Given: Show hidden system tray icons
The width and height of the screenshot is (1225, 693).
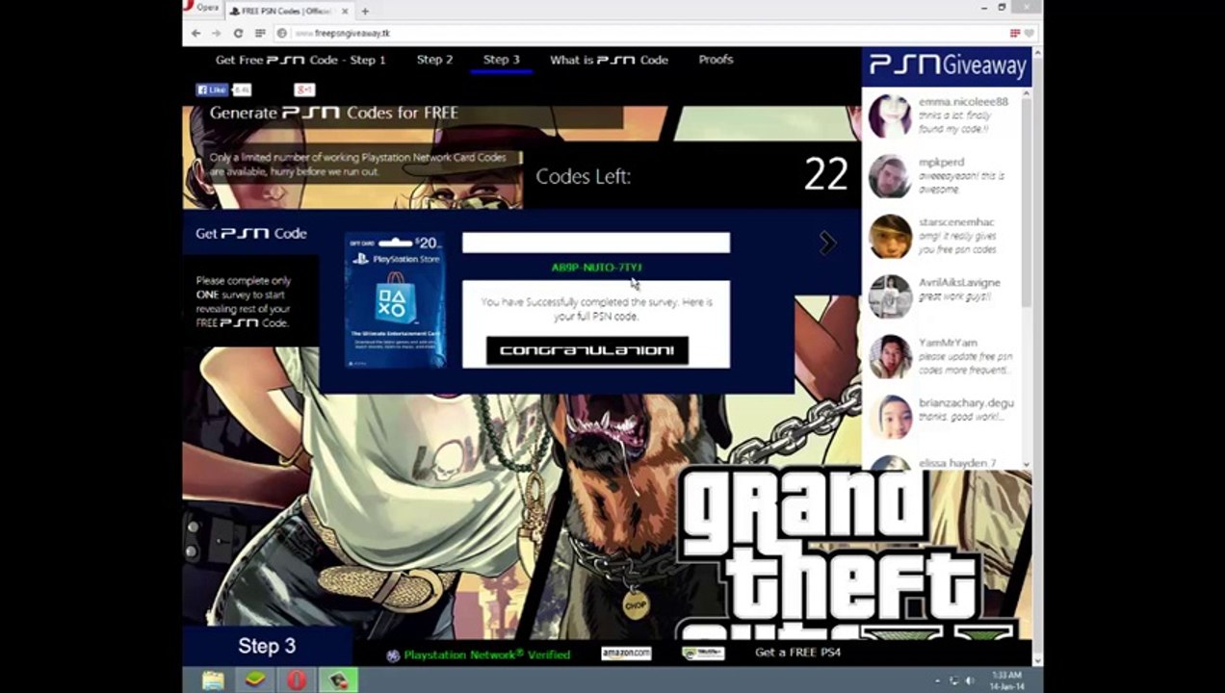Looking at the screenshot, I should point(937,681).
